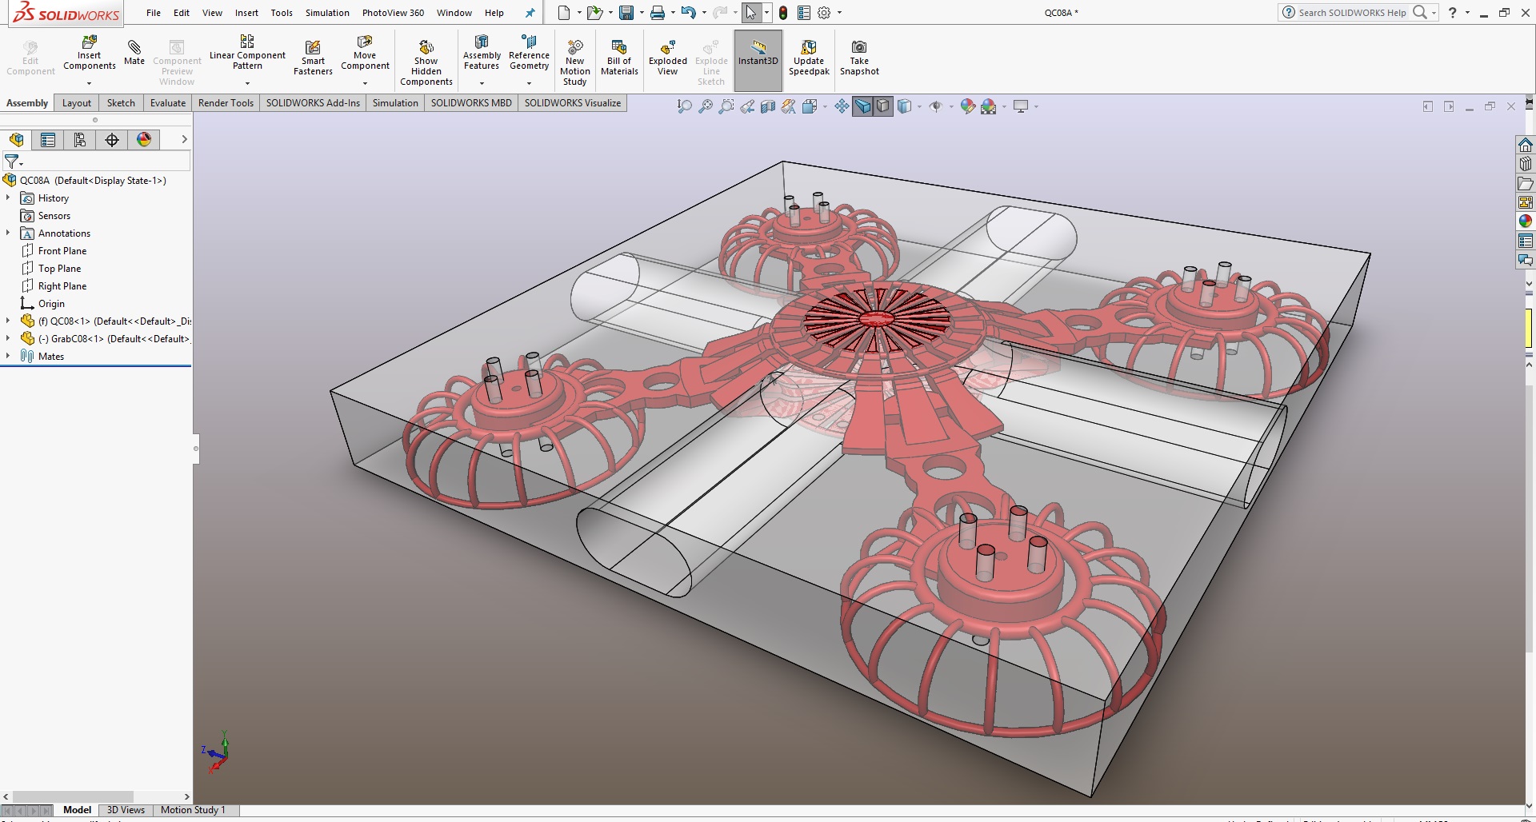Screen dimensions: 1536x822
Task: Open DimXpertManager tab
Action: coord(112,140)
